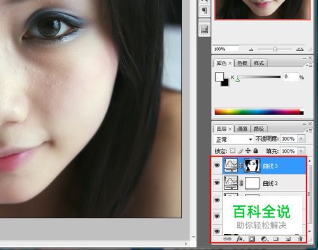Open the layer style fx menu
This screenshot has width=318, height=250.
pos(240,239)
